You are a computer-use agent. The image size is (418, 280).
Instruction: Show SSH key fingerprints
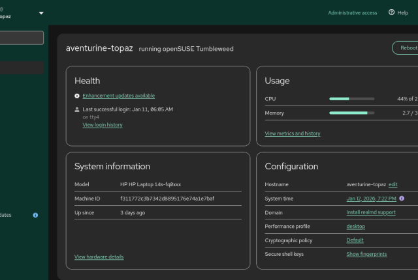click(366, 254)
